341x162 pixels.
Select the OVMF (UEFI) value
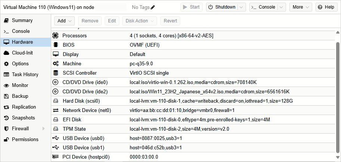[145, 45]
